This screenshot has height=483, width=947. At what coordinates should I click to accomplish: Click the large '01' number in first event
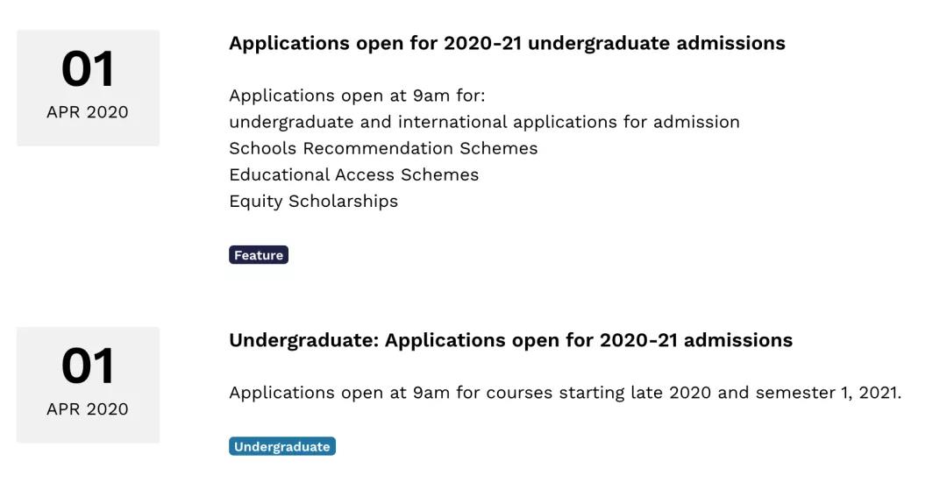[x=88, y=69]
